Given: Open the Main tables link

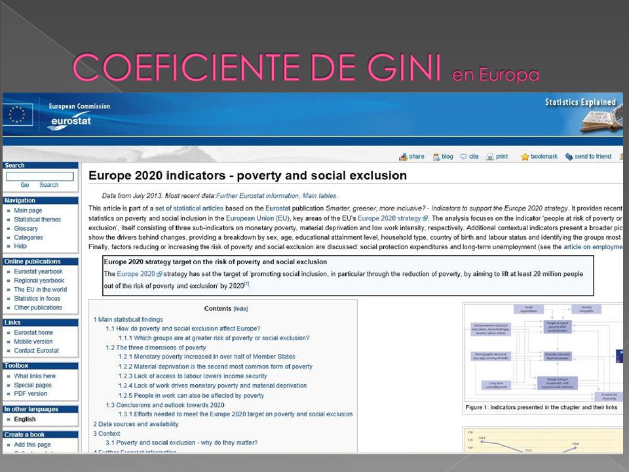Looking at the screenshot, I should (x=319, y=196).
